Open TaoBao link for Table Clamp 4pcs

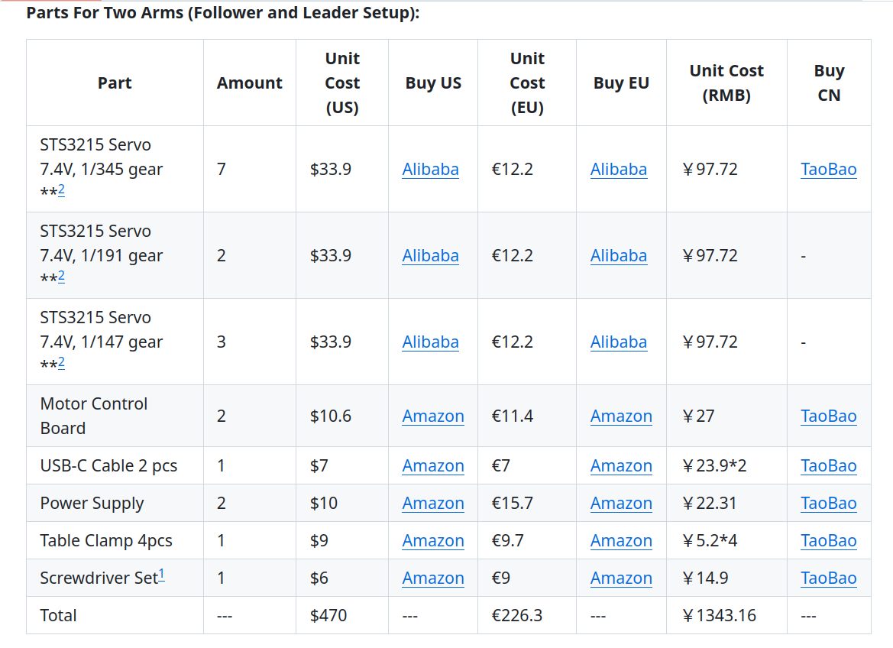coord(828,541)
